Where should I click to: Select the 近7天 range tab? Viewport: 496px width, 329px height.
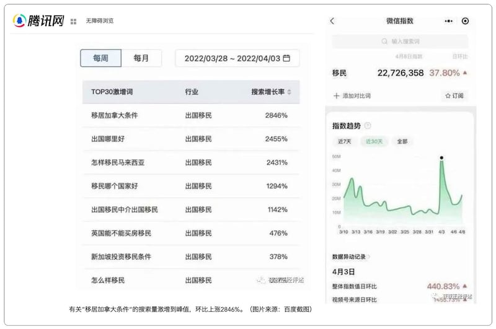point(344,141)
